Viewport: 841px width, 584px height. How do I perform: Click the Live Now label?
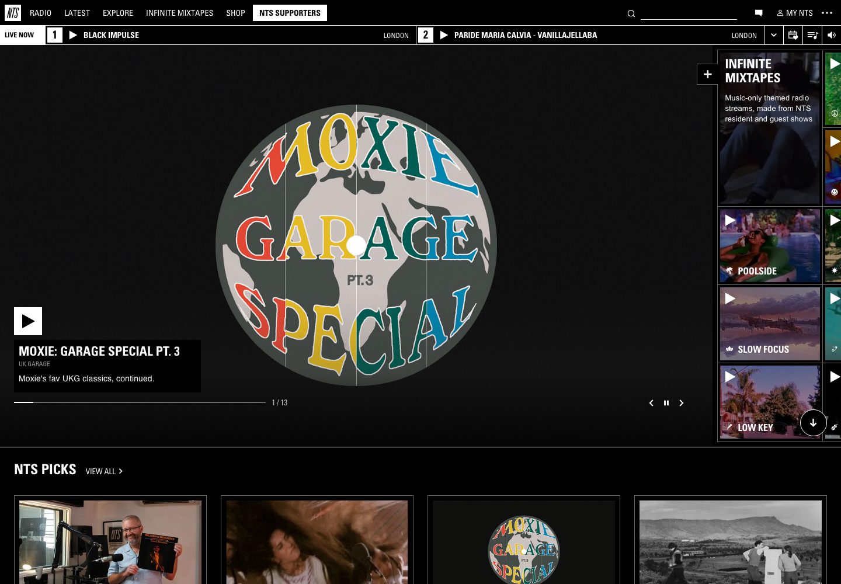(x=19, y=35)
